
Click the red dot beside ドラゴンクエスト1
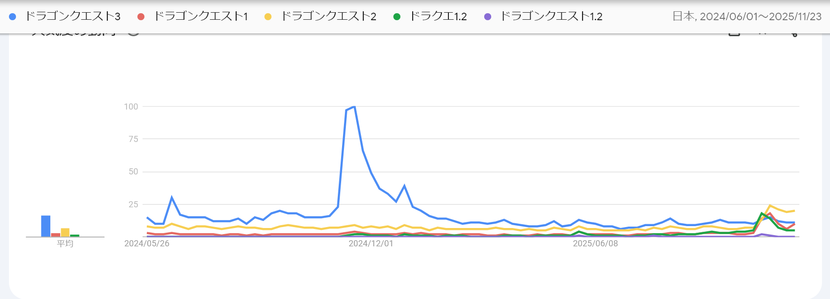pyautogui.click(x=141, y=16)
